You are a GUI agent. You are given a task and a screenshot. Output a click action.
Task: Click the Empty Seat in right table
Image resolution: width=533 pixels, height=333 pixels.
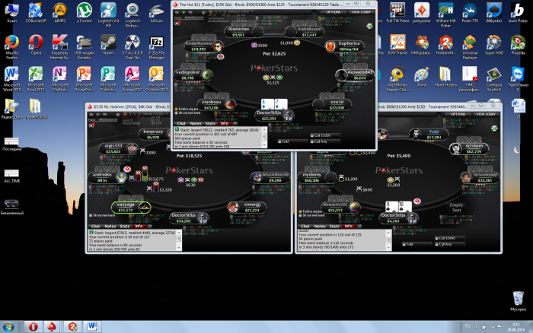coord(456,208)
